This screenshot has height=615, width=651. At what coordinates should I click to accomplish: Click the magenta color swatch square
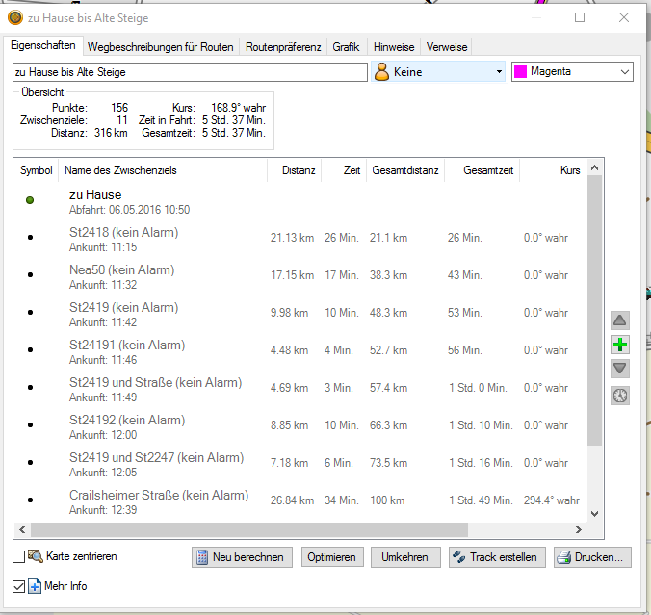tap(520, 71)
